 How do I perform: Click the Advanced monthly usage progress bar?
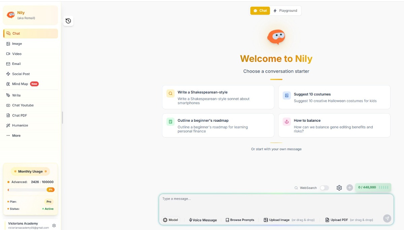(x=27, y=190)
